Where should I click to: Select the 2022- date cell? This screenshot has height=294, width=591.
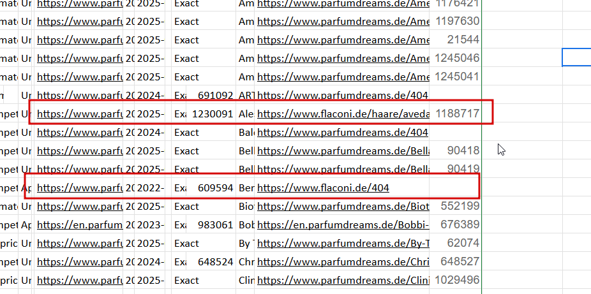(149, 187)
